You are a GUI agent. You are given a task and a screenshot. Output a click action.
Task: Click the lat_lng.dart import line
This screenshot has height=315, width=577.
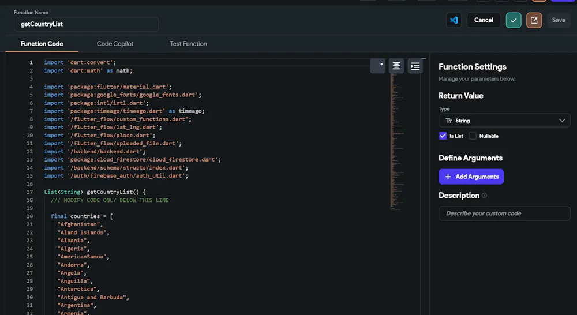pos(103,127)
